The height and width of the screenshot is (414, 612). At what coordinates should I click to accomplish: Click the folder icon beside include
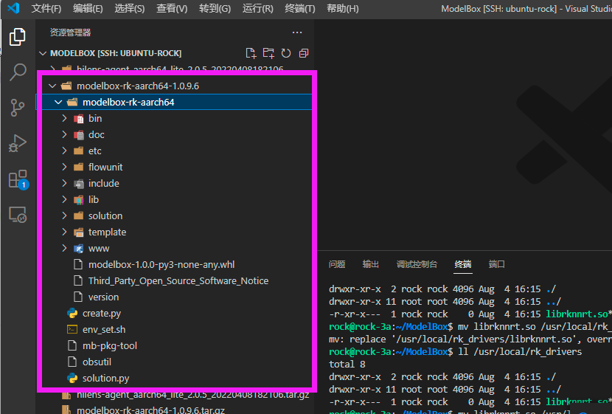[x=78, y=184]
